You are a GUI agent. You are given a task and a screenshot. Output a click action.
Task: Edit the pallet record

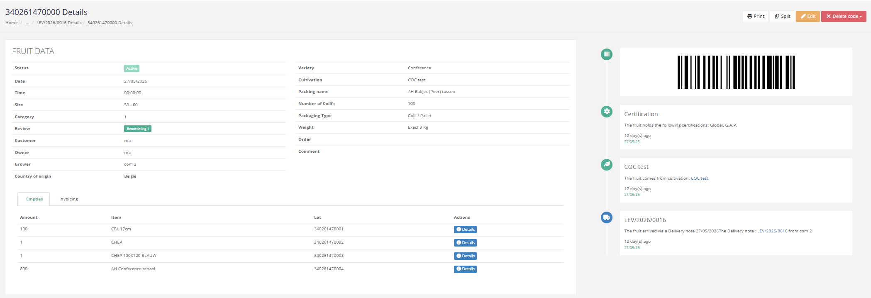coord(808,16)
